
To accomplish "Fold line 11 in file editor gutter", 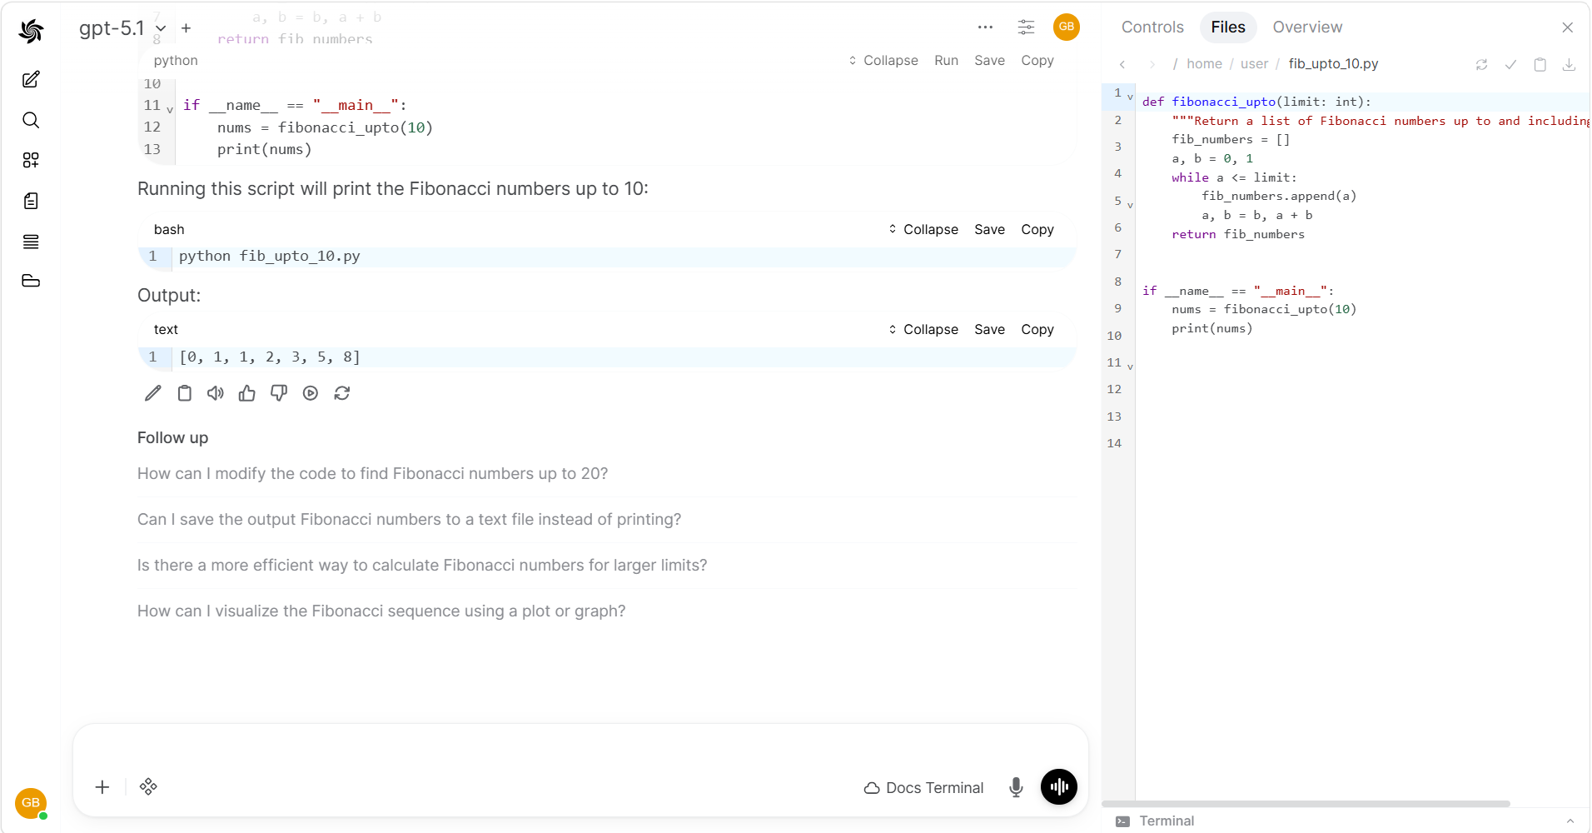I will click(1130, 367).
